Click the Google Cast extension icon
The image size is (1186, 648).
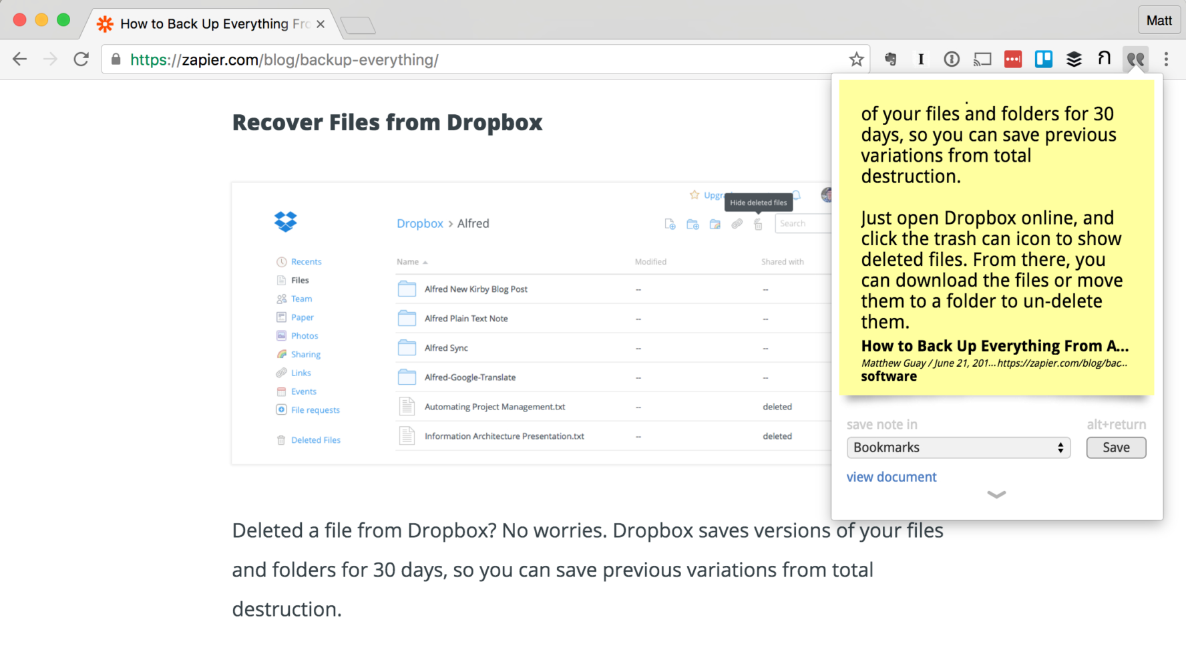[982, 59]
